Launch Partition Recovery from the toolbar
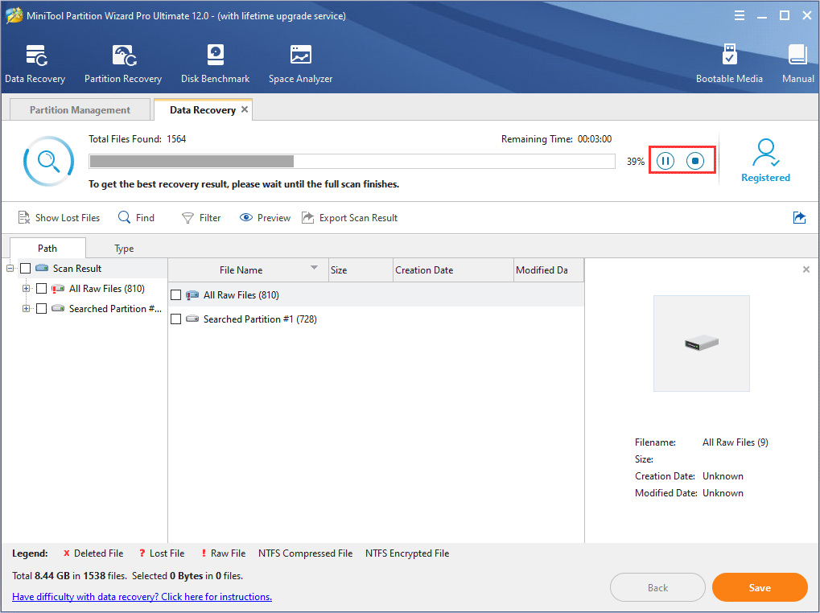The image size is (820, 613). [x=123, y=64]
